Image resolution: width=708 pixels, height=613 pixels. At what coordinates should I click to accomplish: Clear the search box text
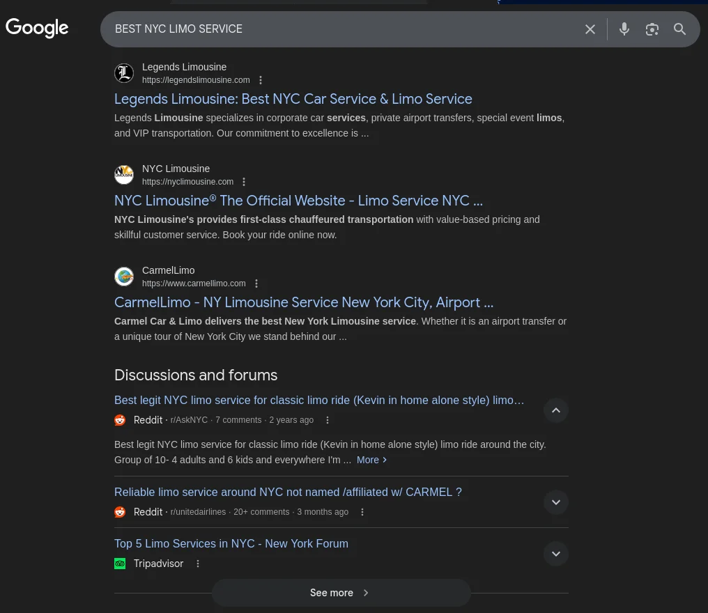[590, 29]
